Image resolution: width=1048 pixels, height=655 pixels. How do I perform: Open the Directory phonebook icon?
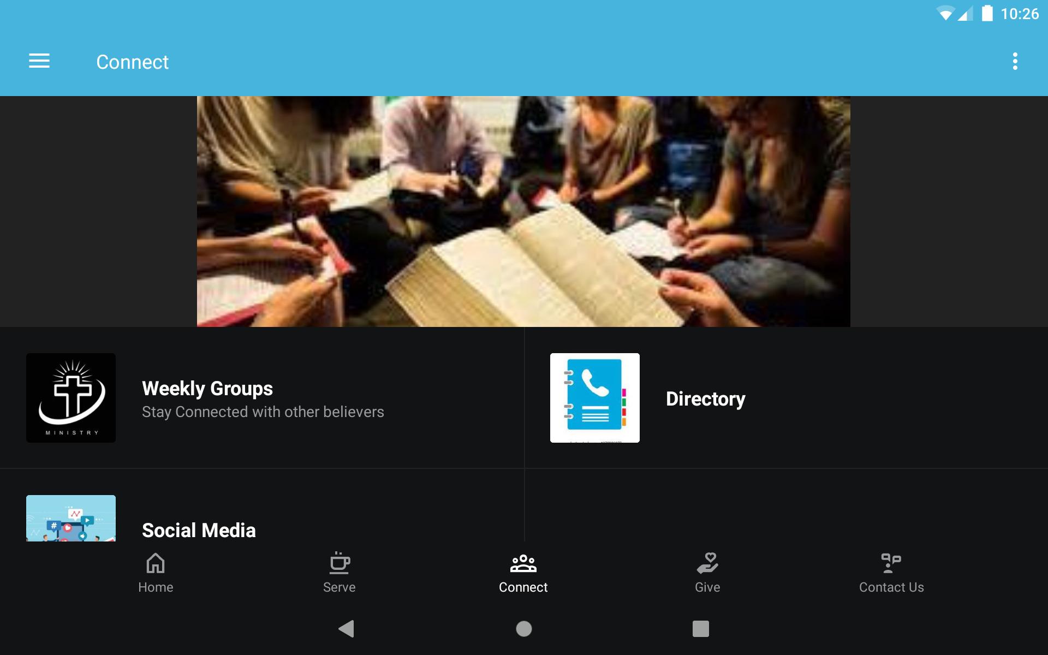point(595,398)
